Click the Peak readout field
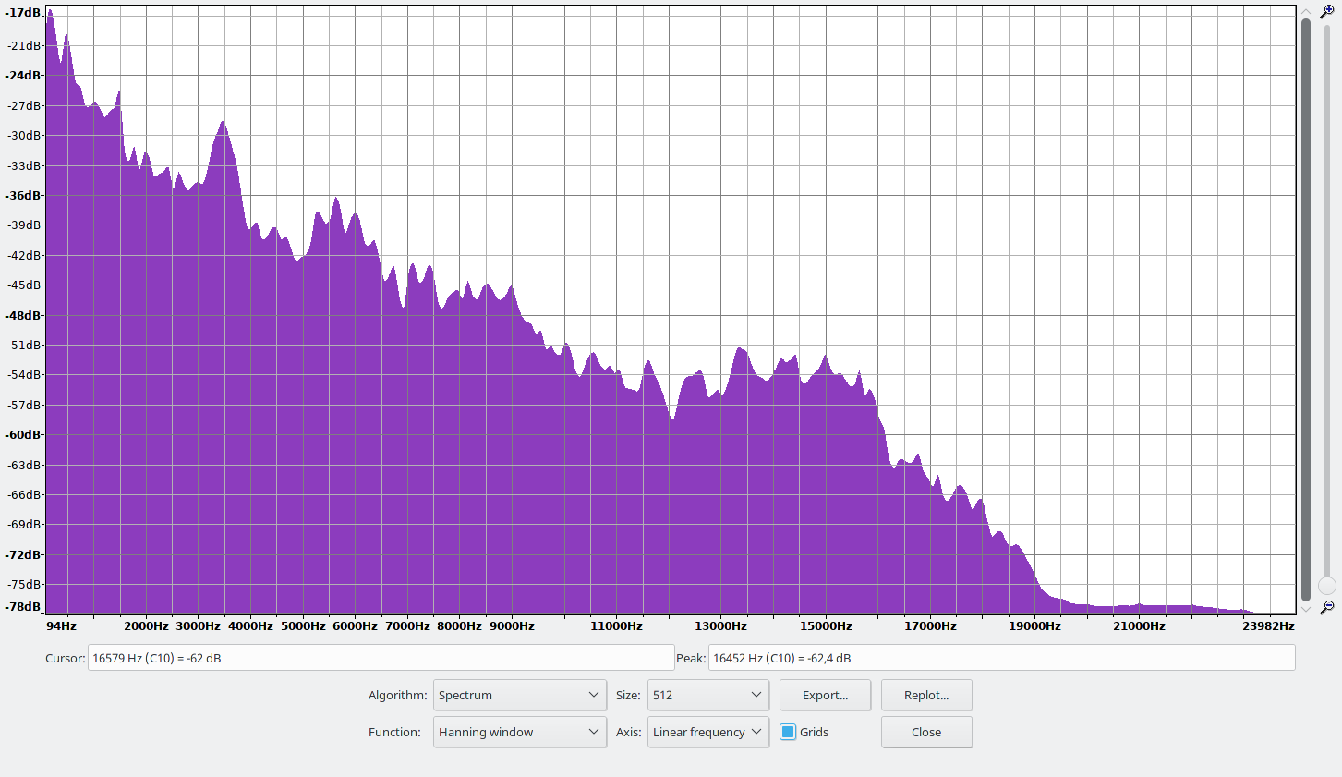This screenshot has height=777, width=1342. point(1001,658)
